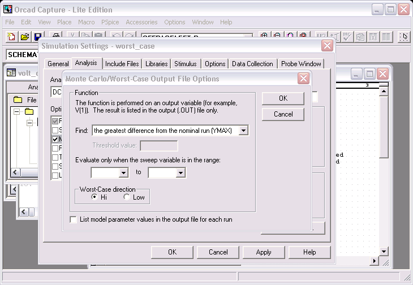Screen dimensions: 413x285
Task: Switch to the Probe Window tab
Action: coord(301,64)
